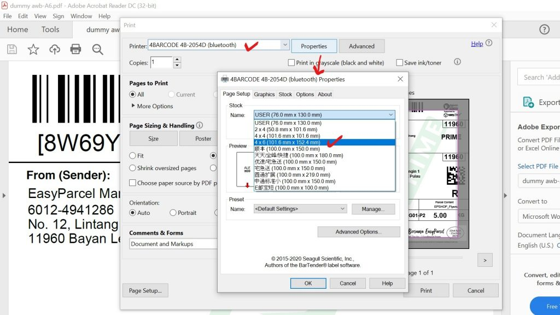Screen dimensions: 560x315
Task: Switch to the Stock tab
Action: coord(285,94)
